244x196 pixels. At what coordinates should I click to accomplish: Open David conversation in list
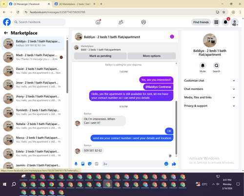(33, 71)
